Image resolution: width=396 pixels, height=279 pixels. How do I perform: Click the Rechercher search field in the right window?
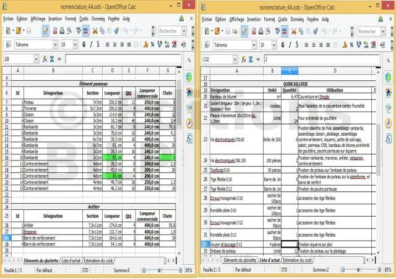pos(368,30)
